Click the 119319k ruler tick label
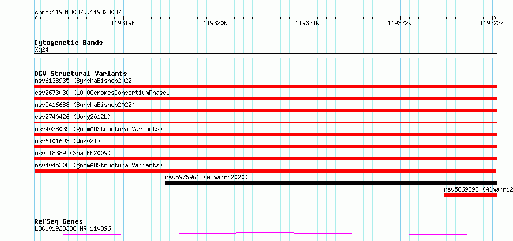The width and height of the screenshot is (513, 241). click(123, 23)
